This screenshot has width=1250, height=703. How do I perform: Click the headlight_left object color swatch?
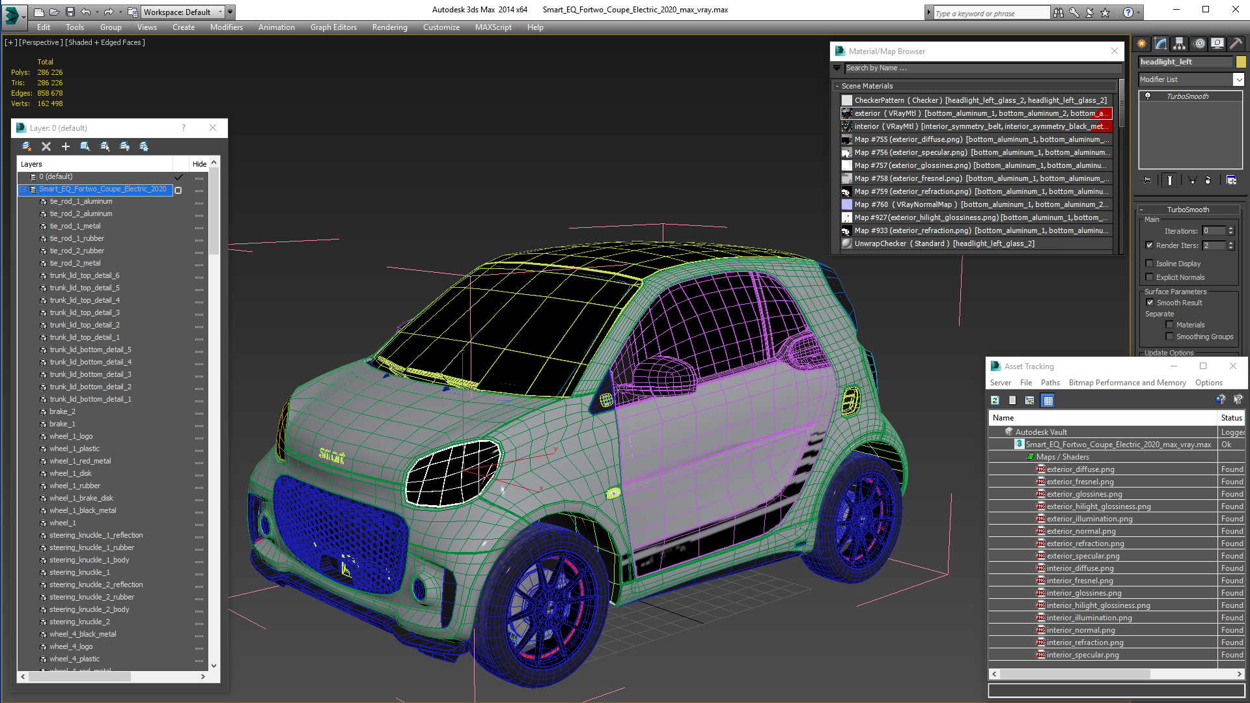(x=1241, y=62)
